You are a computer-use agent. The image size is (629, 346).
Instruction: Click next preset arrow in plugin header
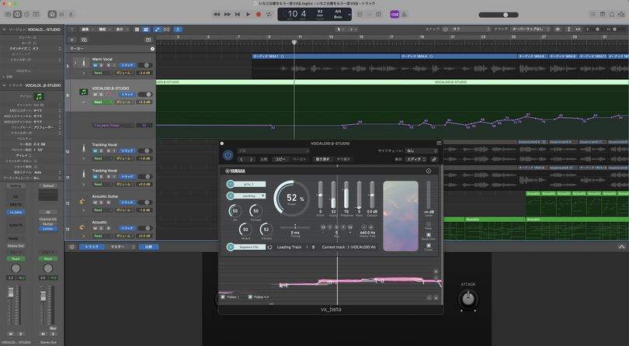click(x=252, y=159)
